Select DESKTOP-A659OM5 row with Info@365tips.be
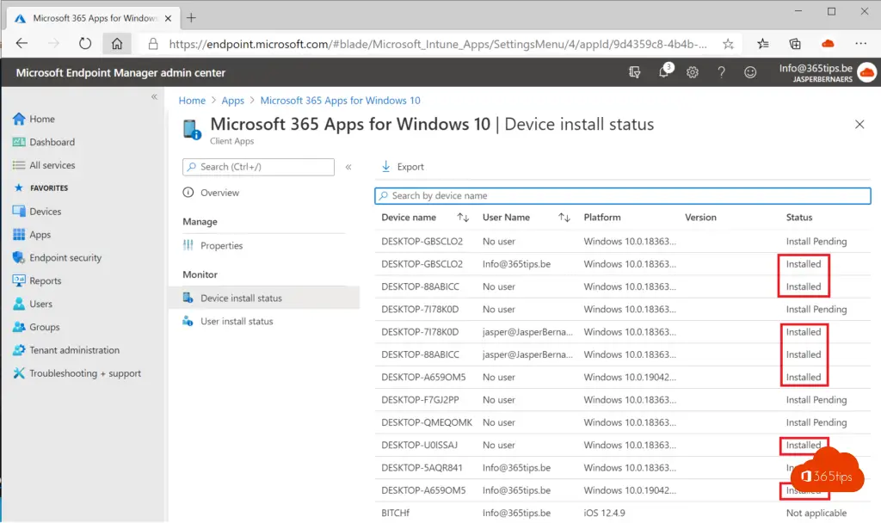Image resolution: width=881 pixels, height=523 pixels. pos(623,489)
